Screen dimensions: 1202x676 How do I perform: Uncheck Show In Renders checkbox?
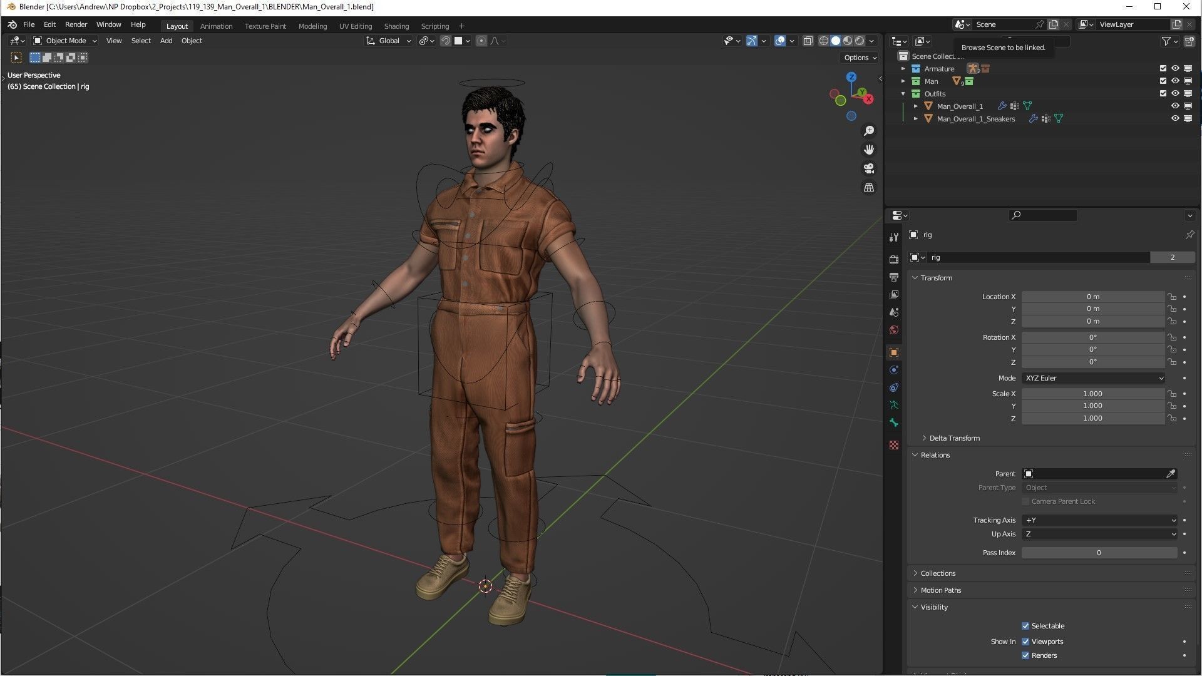pos(1025,655)
